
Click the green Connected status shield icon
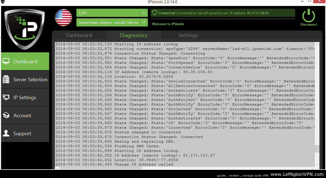(x=155, y=13)
